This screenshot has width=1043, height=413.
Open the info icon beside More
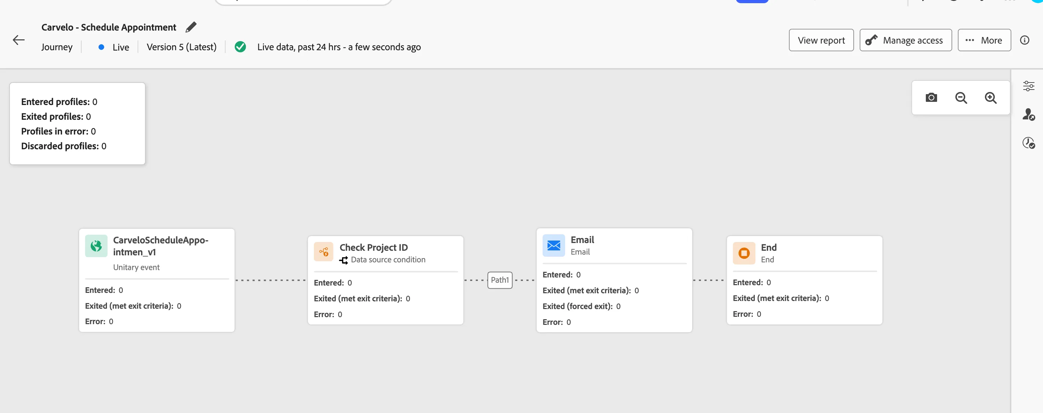click(1024, 40)
